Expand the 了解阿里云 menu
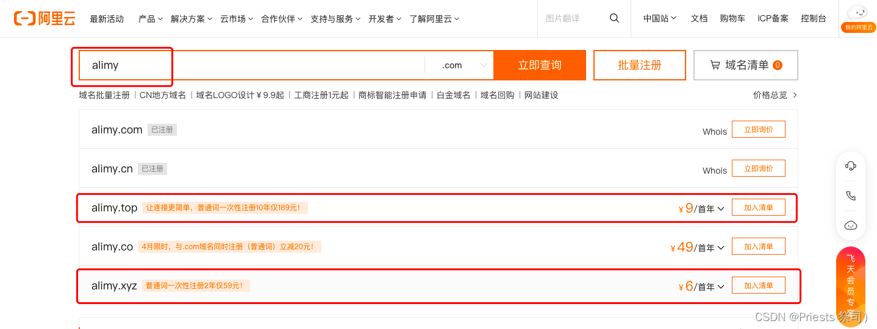Viewport: 877px width, 329px height. (x=434, y=19)
